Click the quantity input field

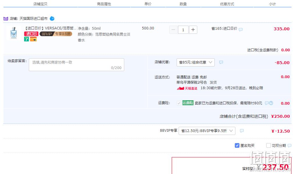point(183,30)
